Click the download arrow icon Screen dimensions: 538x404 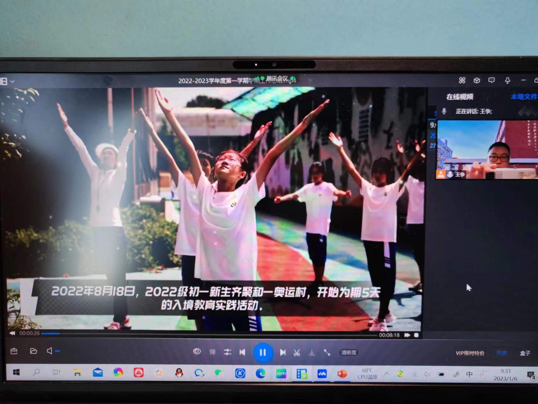(312, 353)
